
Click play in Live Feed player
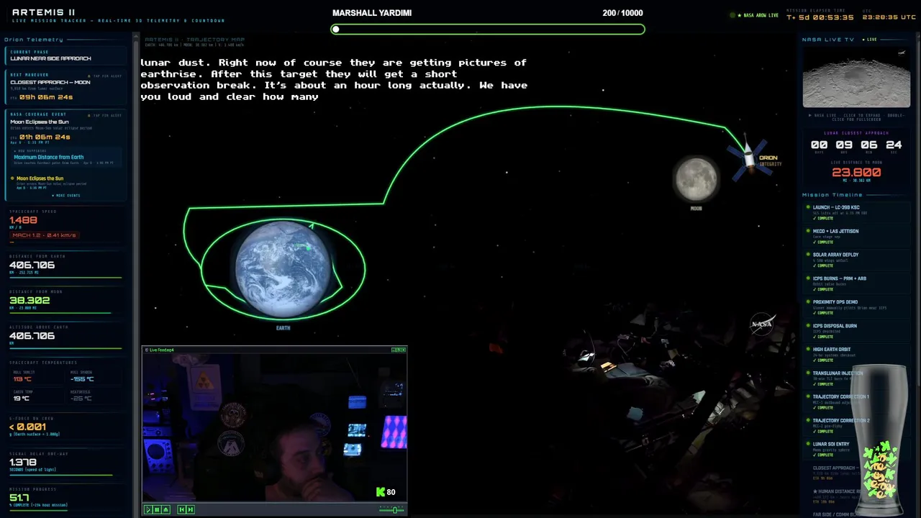click(x=148, y=509)
